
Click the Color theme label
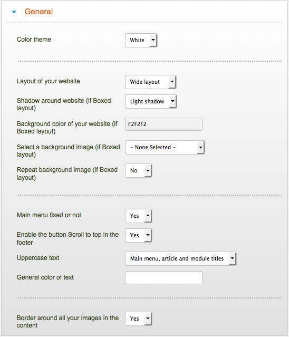point(34,40)
